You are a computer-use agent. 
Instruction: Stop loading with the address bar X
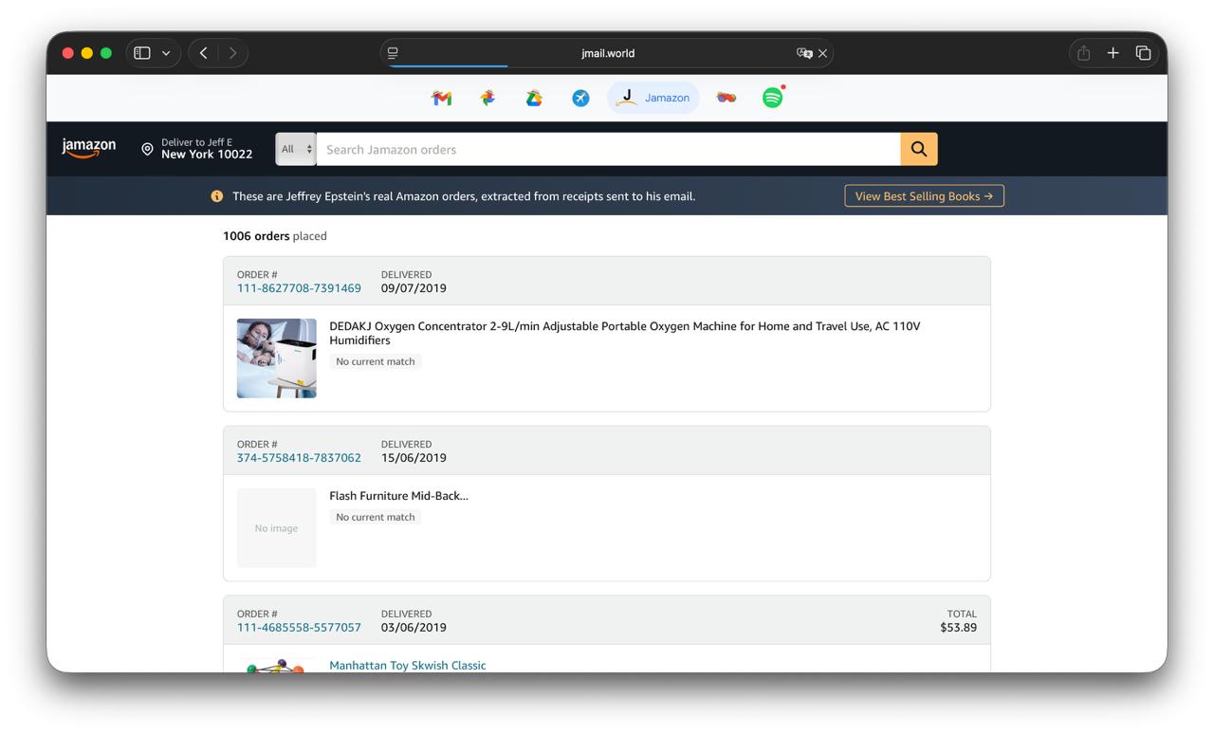[x=823, y=53]
